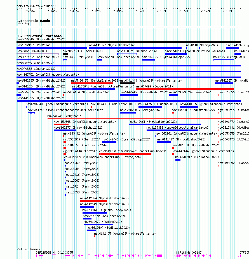Click the 75130k ruler tick label
Image resolution: width=249 pixels, height=259 pixels.
point(118,11)
